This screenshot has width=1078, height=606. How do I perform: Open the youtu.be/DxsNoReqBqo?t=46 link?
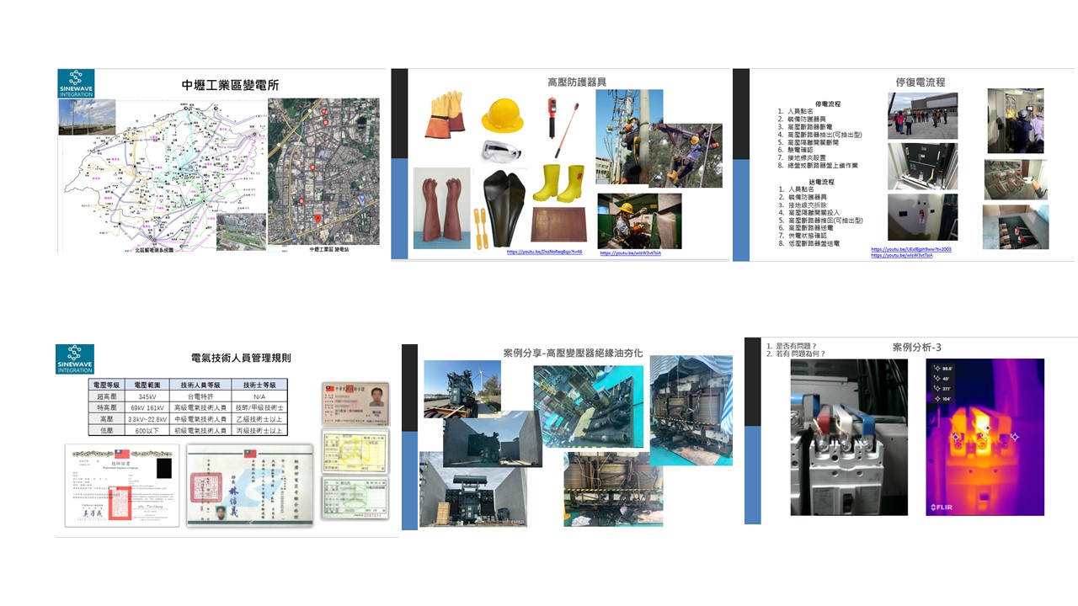pyautogui.click(x=544, y=252)
